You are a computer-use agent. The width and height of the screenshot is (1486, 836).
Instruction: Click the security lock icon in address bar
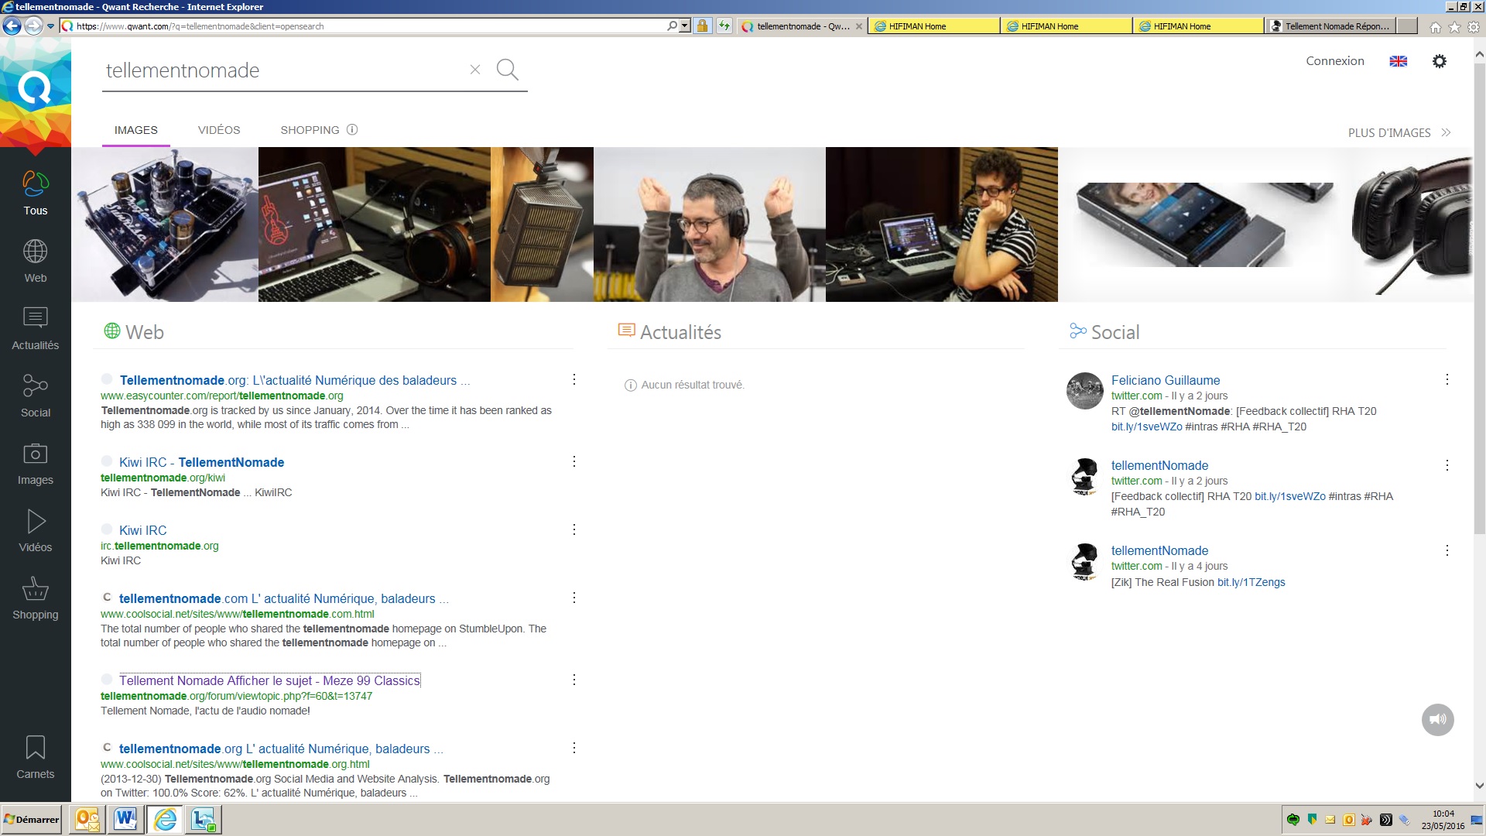(x=702, y=26)
